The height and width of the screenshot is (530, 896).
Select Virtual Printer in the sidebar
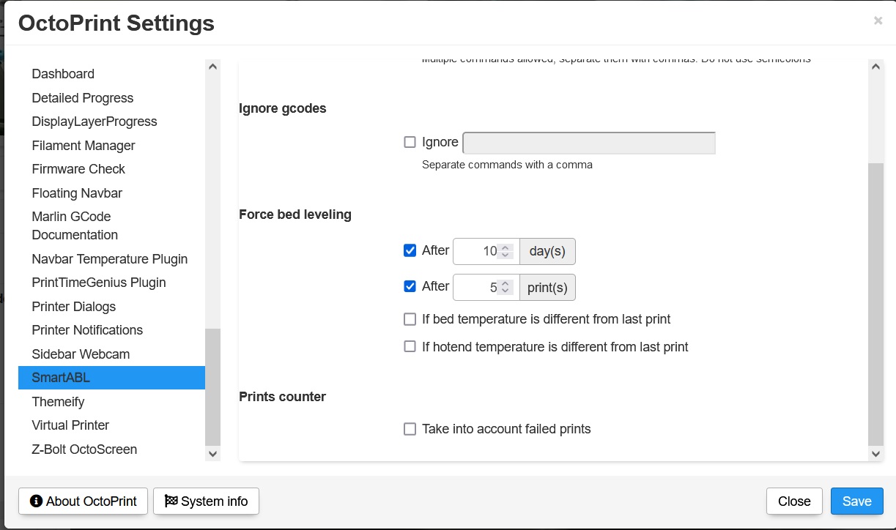(x=70, y=425)
